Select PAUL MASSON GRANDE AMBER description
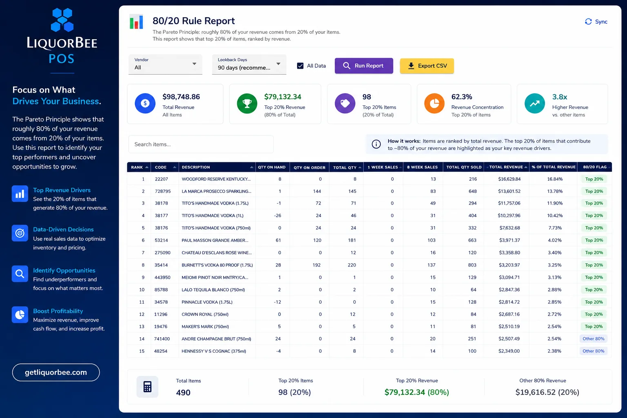 tap(215, 240)
